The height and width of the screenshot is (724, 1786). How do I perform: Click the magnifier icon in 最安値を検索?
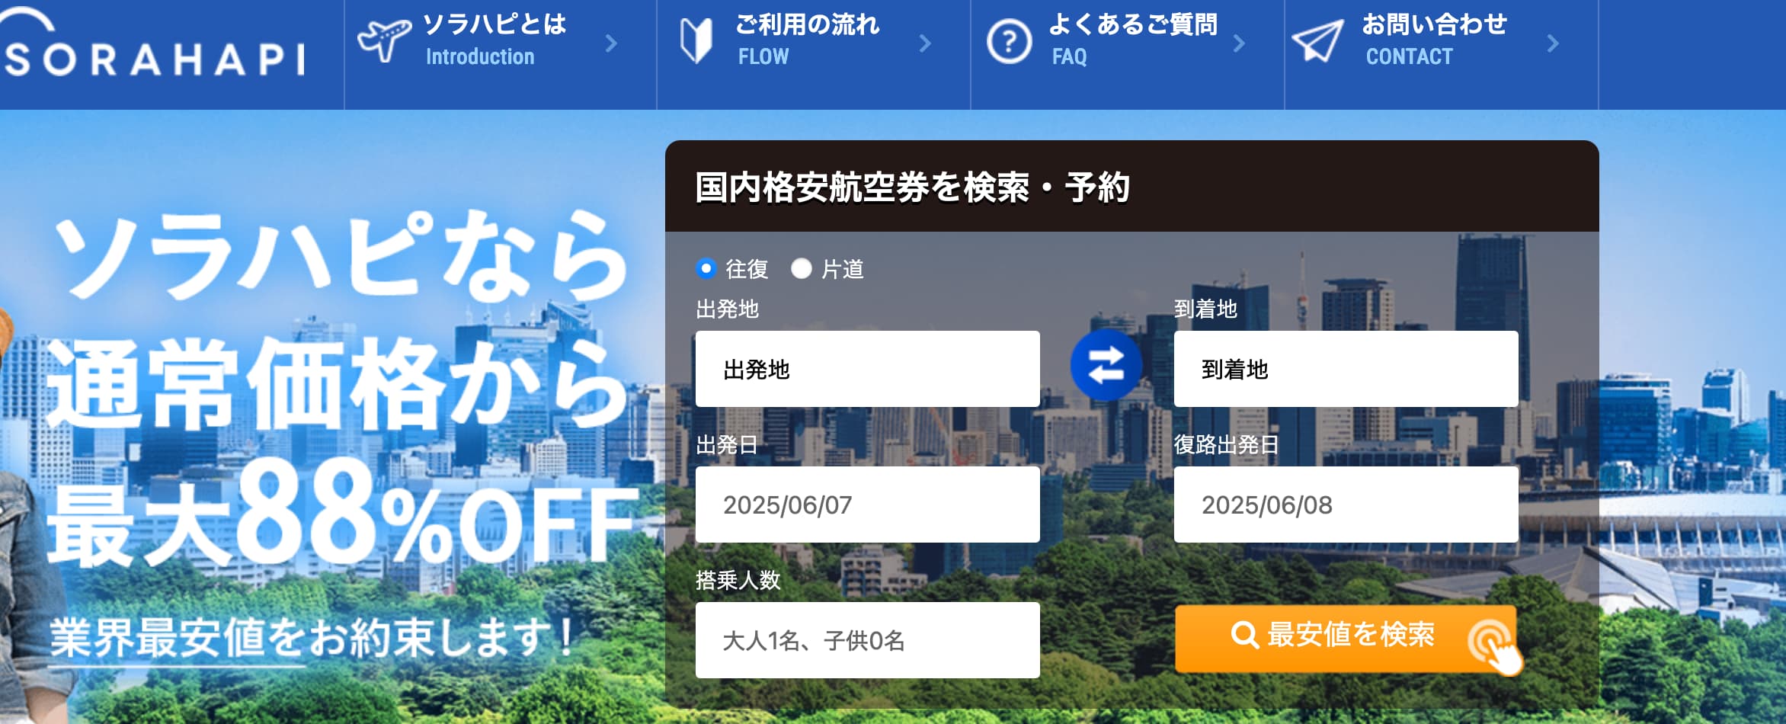coord(1245,634)
